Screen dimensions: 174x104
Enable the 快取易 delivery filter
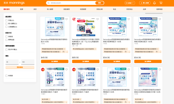pyautogui.click(x=6, y=36)
